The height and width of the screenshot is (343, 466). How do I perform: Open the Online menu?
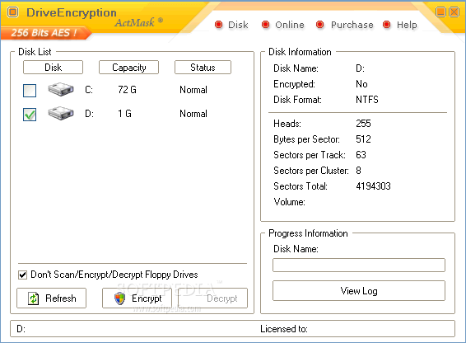[290, 25]
